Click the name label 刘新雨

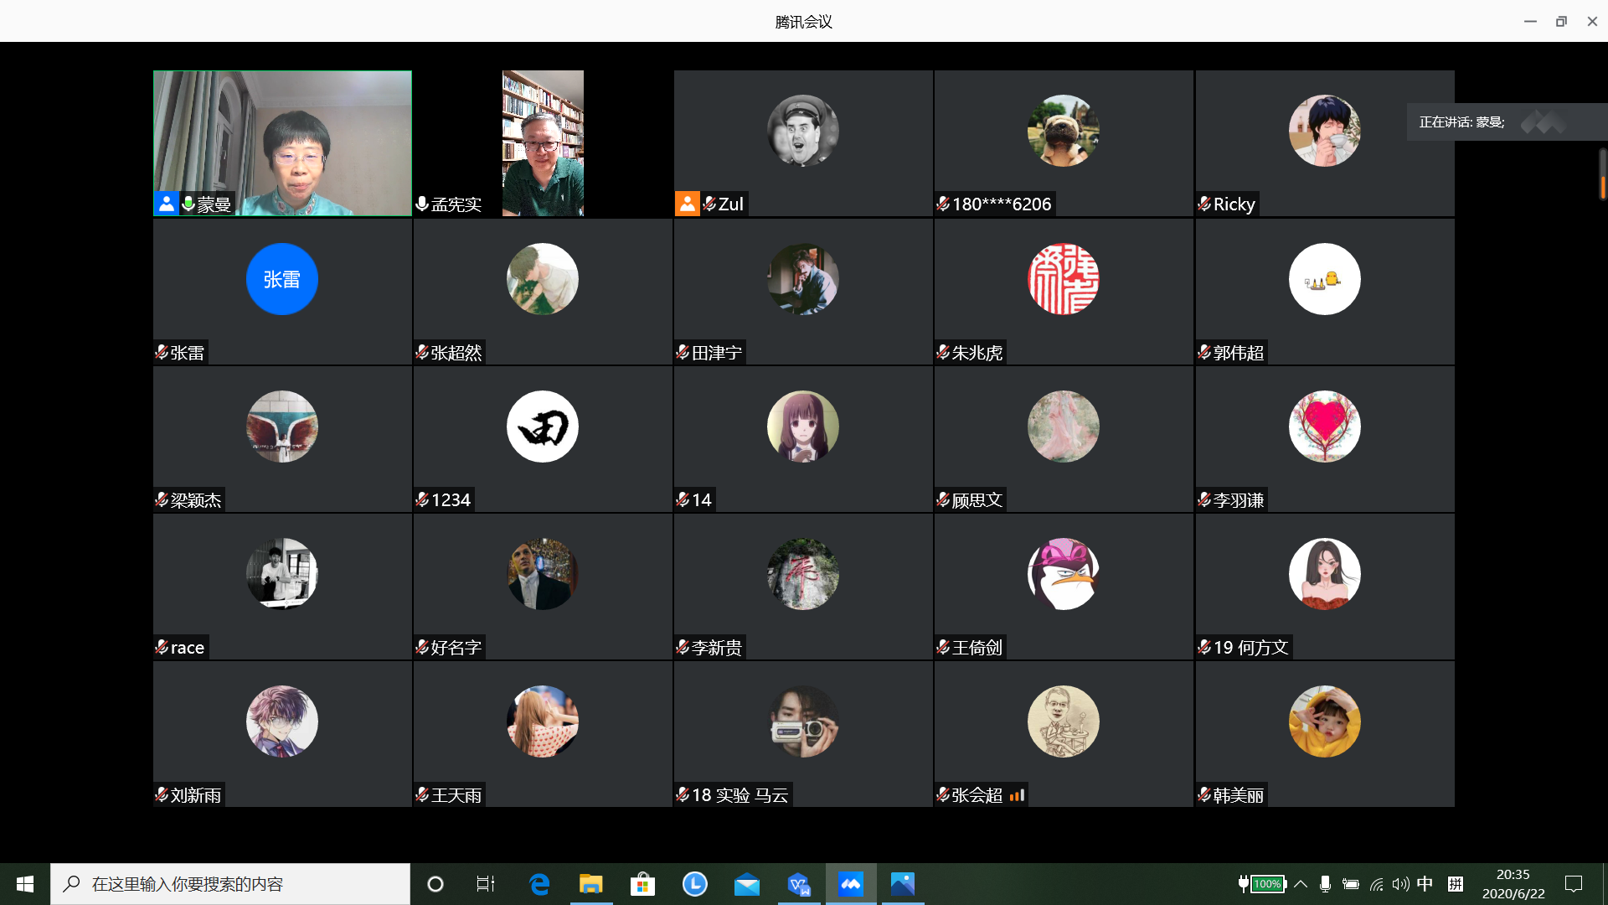click(x=196, y=795)
